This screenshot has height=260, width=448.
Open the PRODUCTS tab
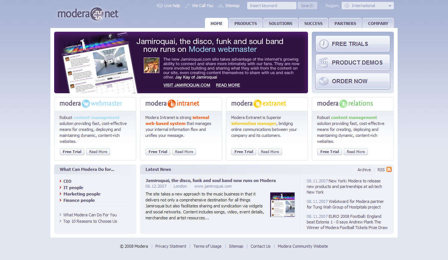point(246,23)
